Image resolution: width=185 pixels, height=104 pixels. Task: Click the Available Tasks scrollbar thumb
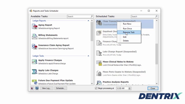(x=92, y=31)
